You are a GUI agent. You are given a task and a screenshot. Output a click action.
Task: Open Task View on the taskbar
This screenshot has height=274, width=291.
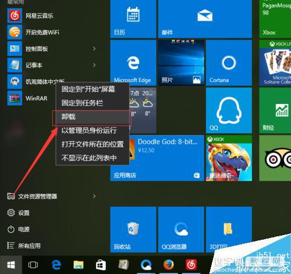pos(33,265)
